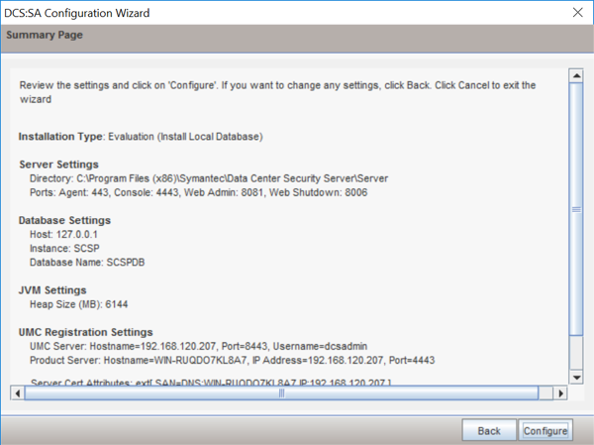Click the 'UMC Server' hostname line

(199, 346)
